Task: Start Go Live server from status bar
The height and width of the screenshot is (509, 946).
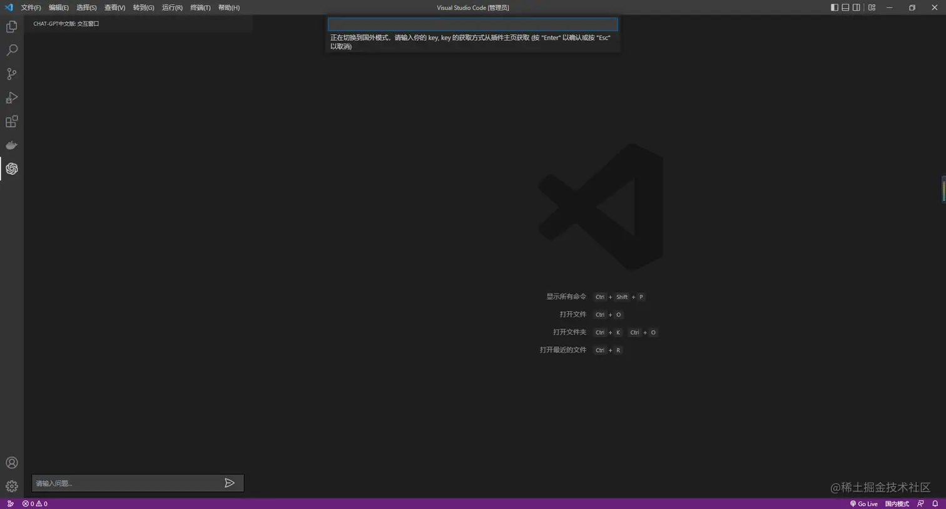Action: click(863, 503)
